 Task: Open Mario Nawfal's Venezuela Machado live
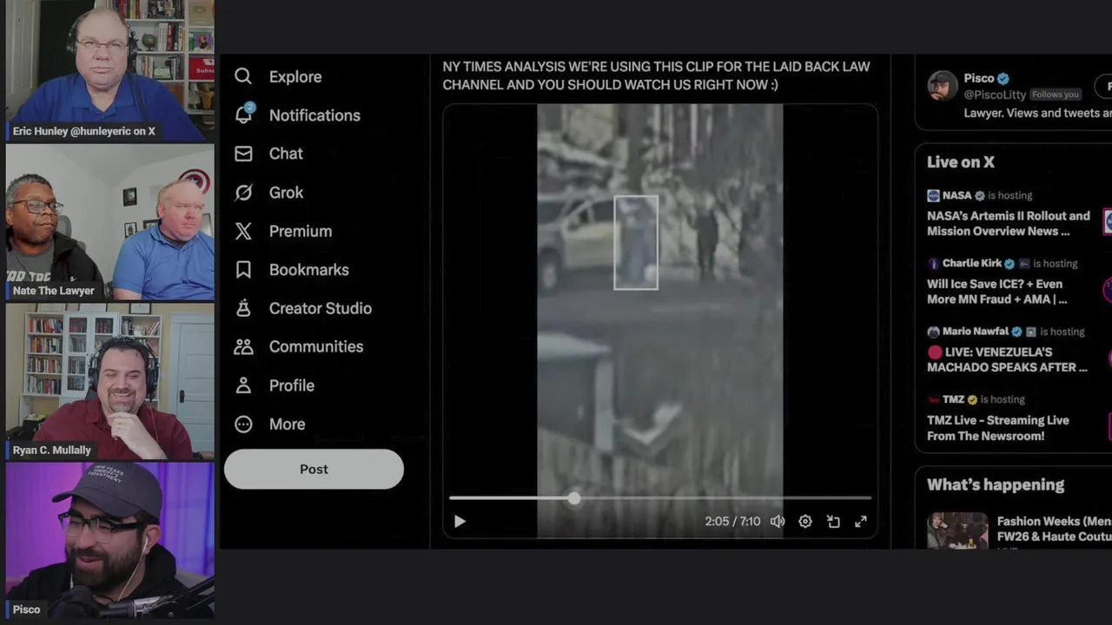click(x=1007, y=359)
